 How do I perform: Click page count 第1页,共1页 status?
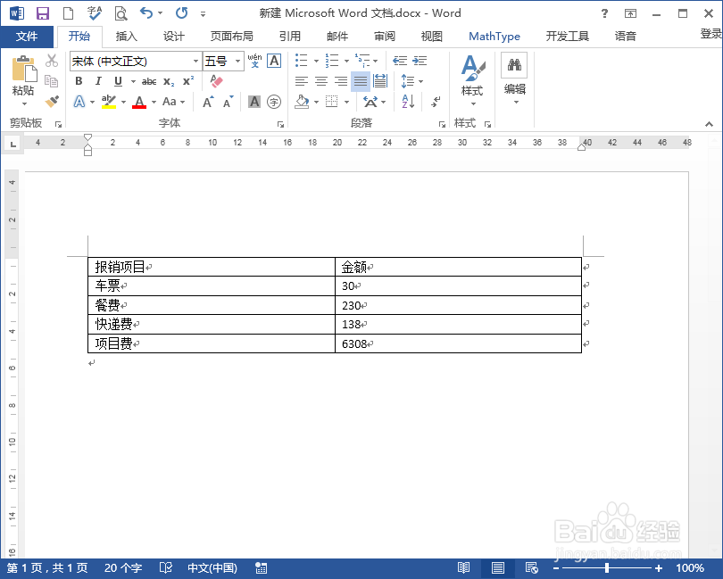(x=47, y=568)
